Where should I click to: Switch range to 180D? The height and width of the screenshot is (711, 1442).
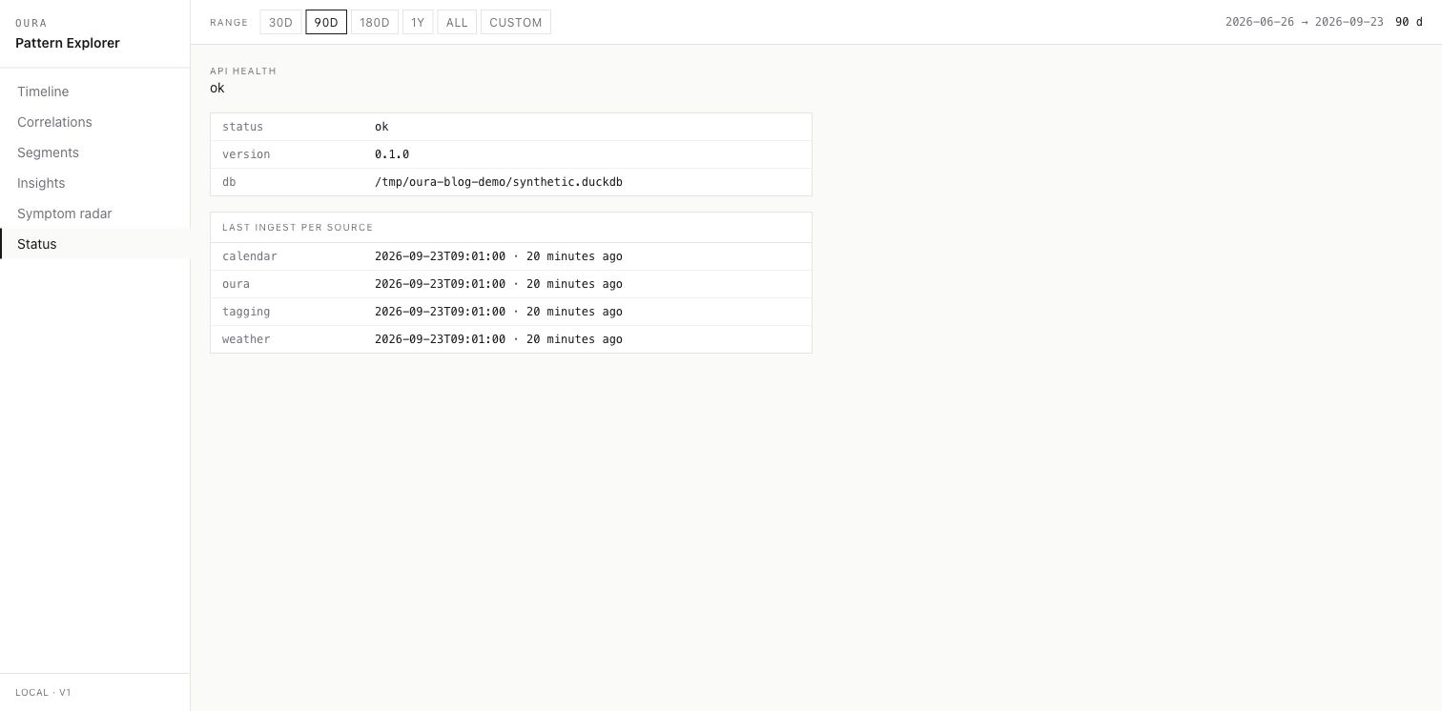pos(375,22)
